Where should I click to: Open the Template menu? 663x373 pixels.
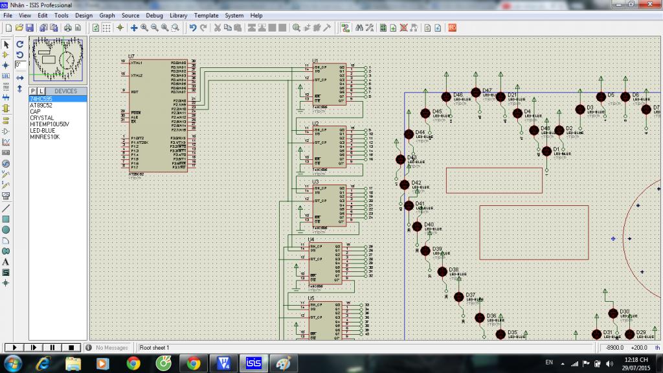[206, 15]
